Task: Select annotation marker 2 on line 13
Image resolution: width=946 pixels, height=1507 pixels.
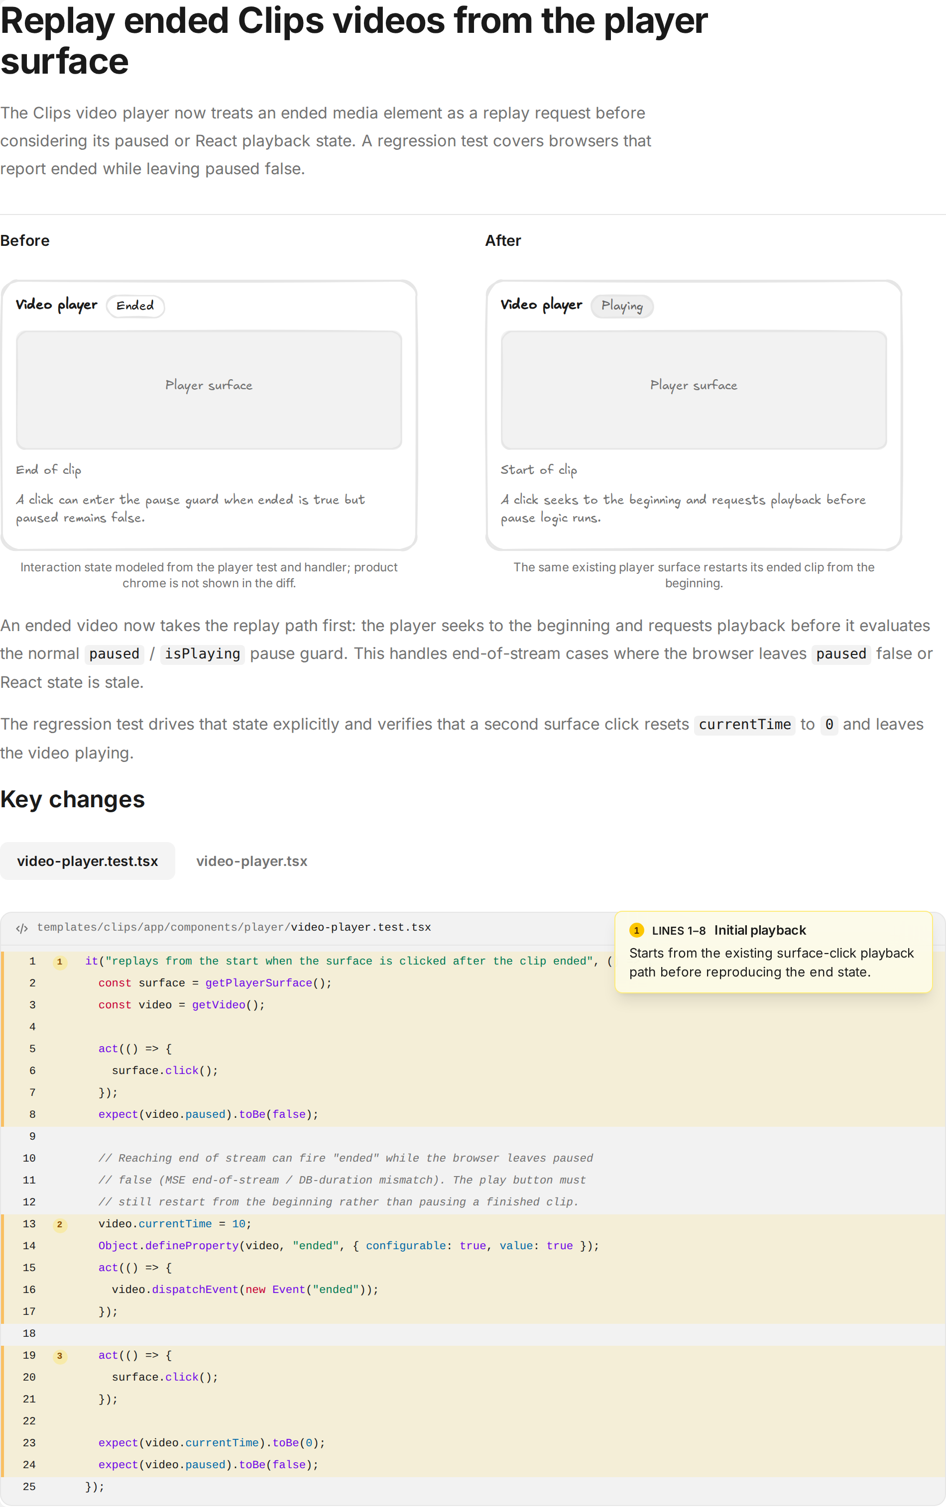Action: pyautogui.click(x=59, y=1224)
